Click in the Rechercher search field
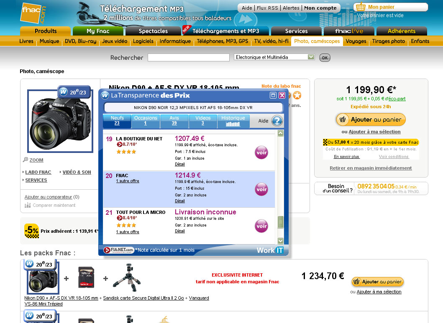 click(188, 58)
